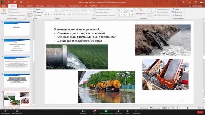The height and width of the screenshot is (115, 205).
Task: Click Format Painter (Формат по образцу)
Action: click(16, 15)
